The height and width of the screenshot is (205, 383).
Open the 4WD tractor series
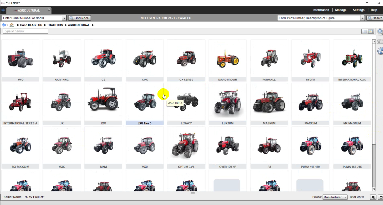pos(20,60)
